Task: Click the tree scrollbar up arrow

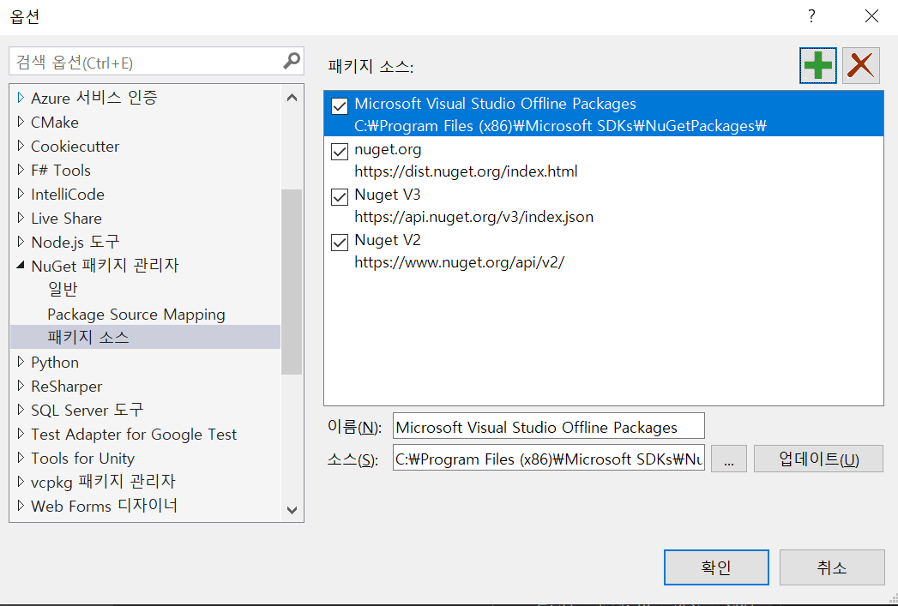Action: click(292, 97)
